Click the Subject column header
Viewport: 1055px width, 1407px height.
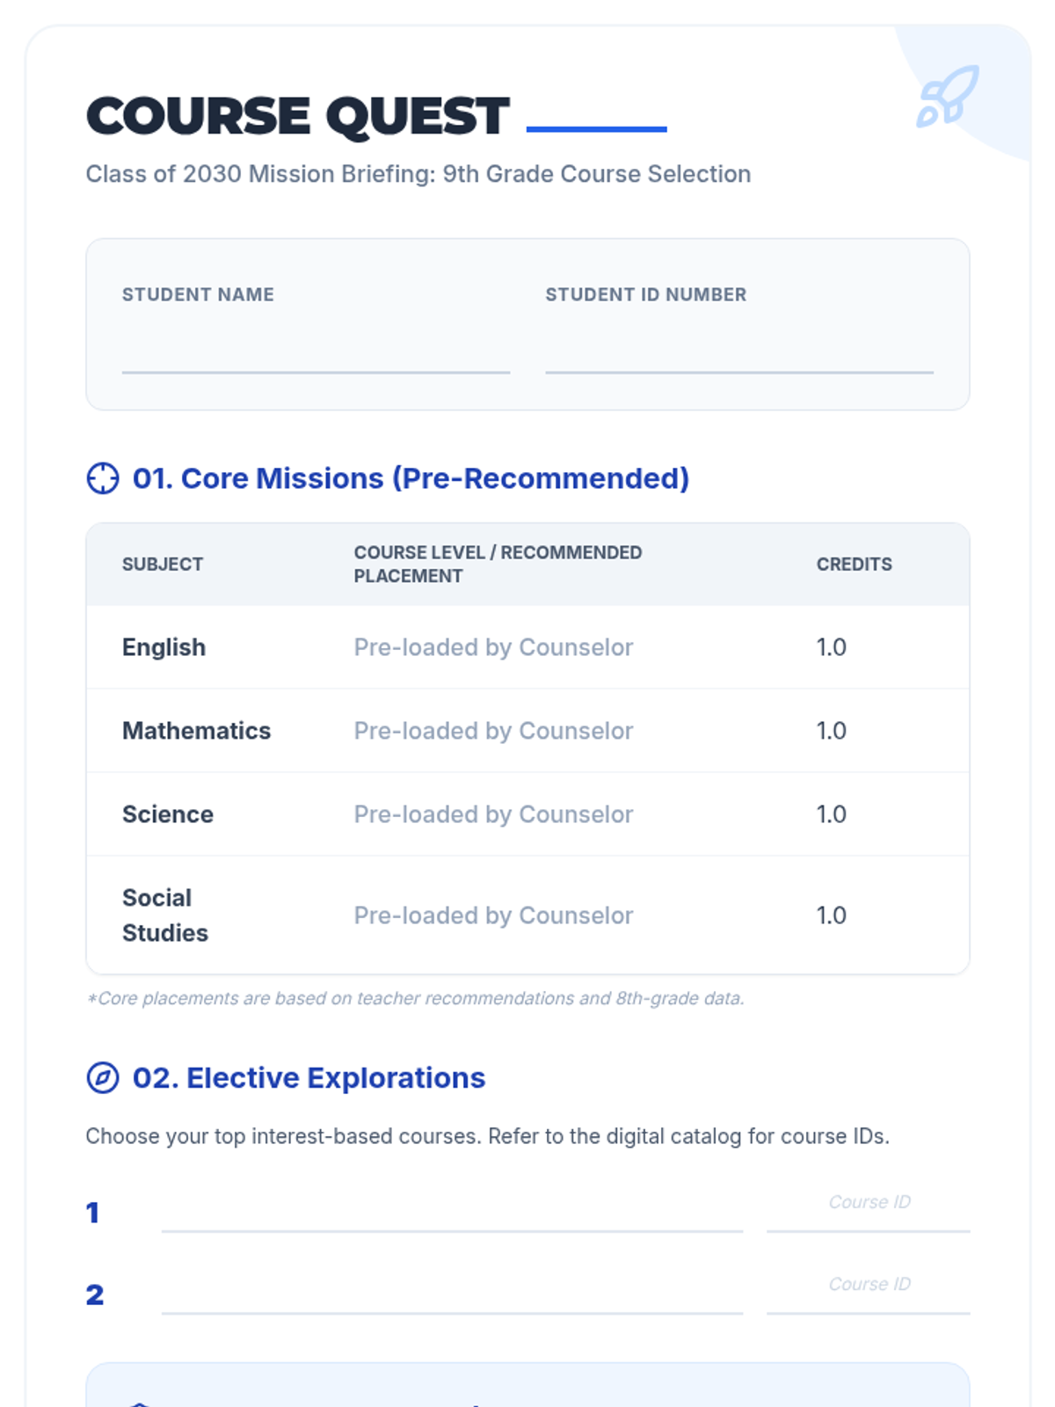[163, 565]
